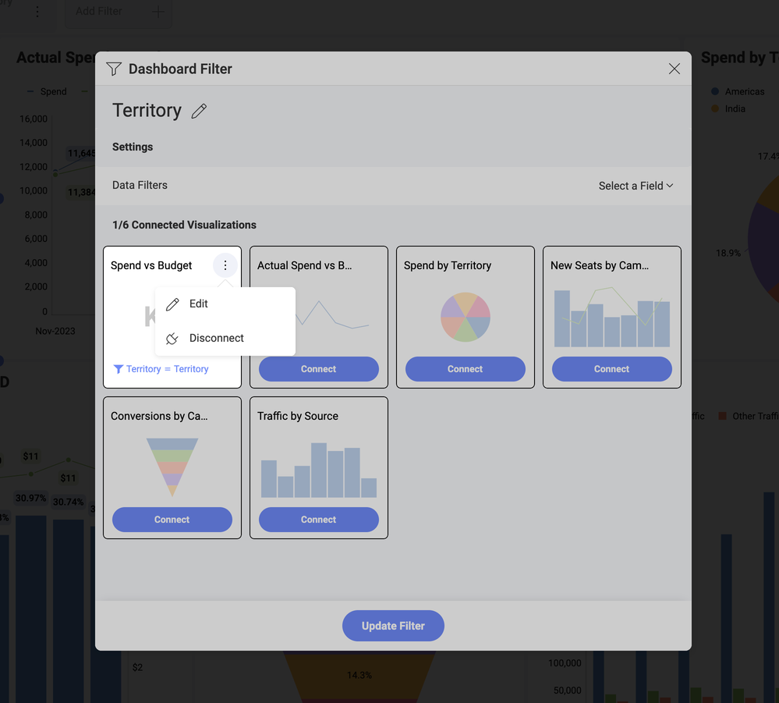Connect the New Seats by Cam... visualization
Screen dimensions: 779x703
[x=611, y=369]
